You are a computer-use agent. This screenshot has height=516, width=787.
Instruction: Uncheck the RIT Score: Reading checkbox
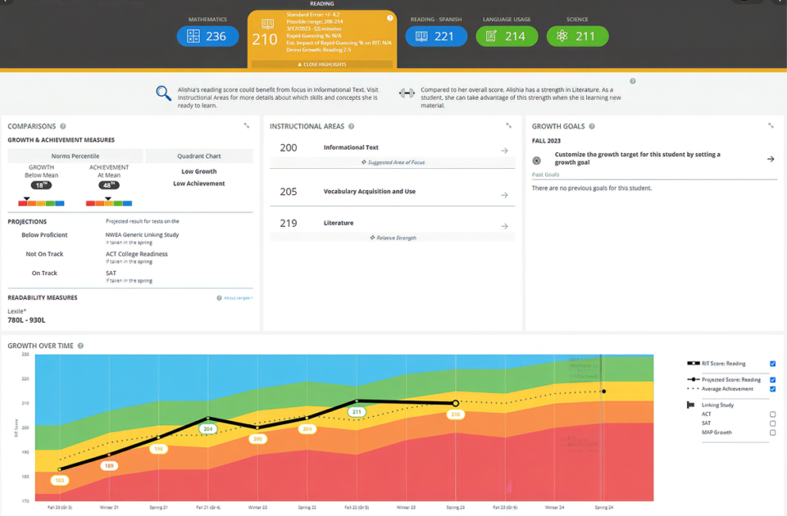coord(772,364)
